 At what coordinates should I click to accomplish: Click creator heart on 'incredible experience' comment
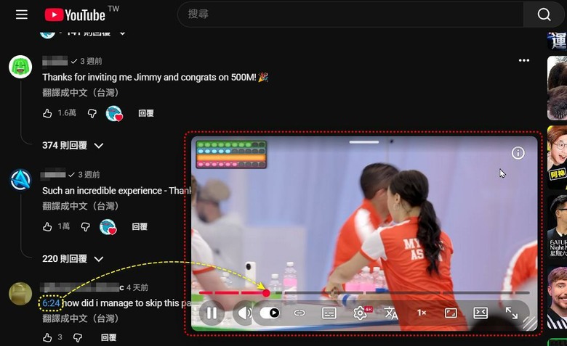[x=108, y=227]
